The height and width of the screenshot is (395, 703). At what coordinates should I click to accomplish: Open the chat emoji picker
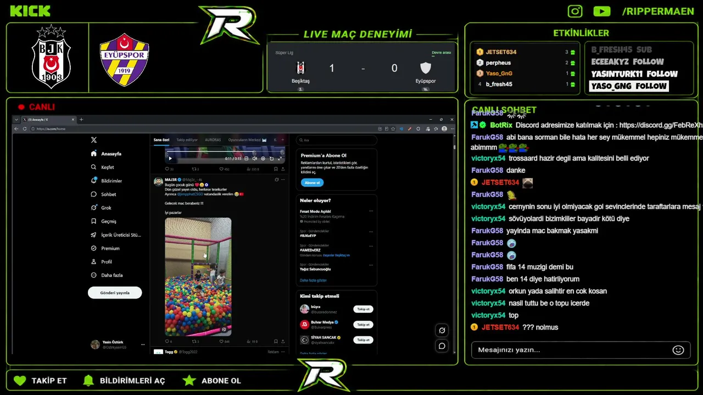click(678, 350)
